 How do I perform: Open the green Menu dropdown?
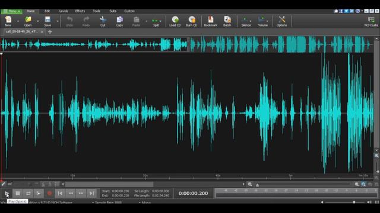coord(11,11)
